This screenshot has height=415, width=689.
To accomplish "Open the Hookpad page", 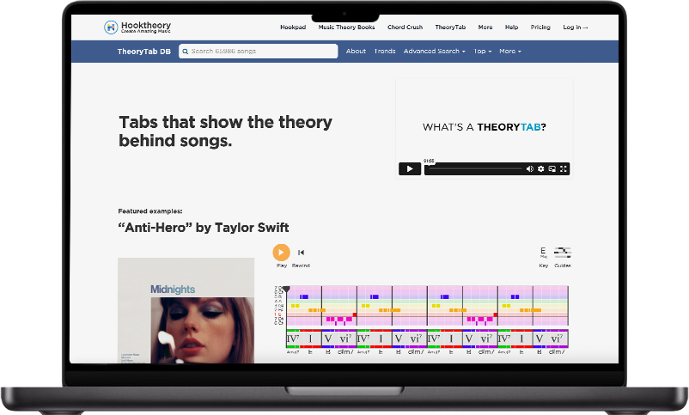I will tap(293, 27).
